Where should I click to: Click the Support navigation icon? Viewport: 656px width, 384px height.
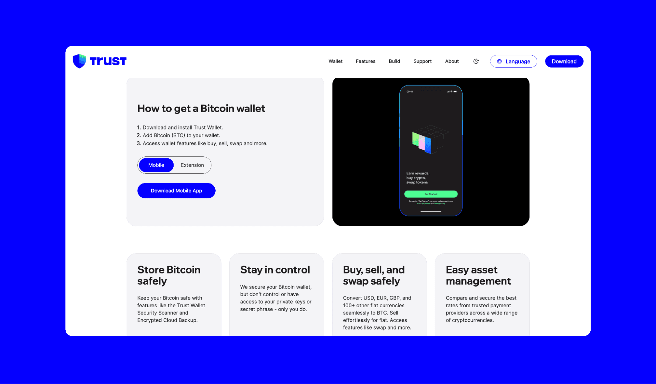[422, 61]
